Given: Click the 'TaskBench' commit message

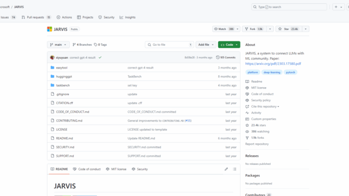Looking at the screenshot, I should (x=135, y=76).
